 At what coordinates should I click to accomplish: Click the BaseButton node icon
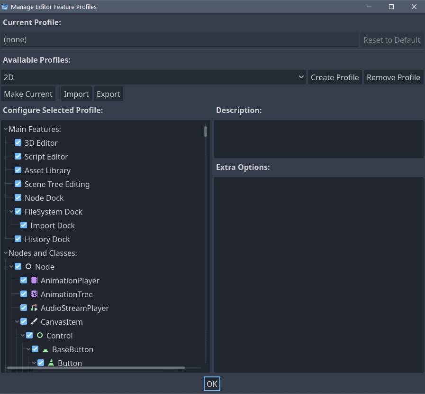coord(45,349)
